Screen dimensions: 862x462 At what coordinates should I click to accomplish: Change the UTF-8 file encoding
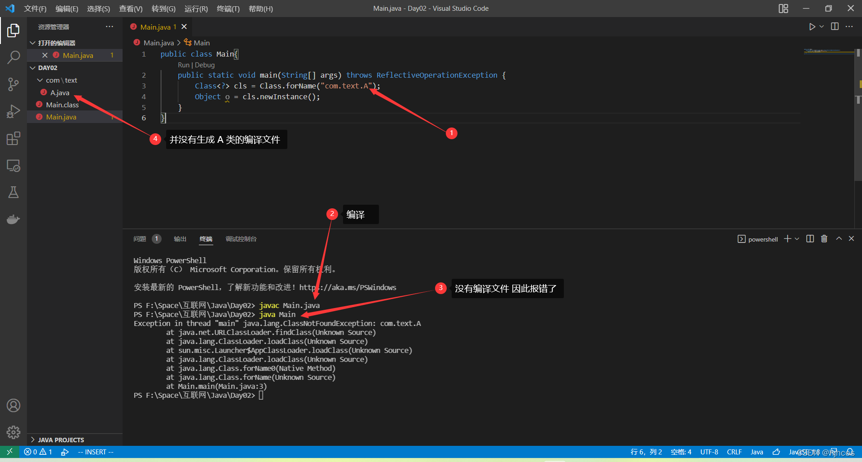709,452
